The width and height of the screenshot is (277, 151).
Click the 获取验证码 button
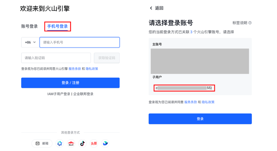pyautogui.click(x=107, y=58)
